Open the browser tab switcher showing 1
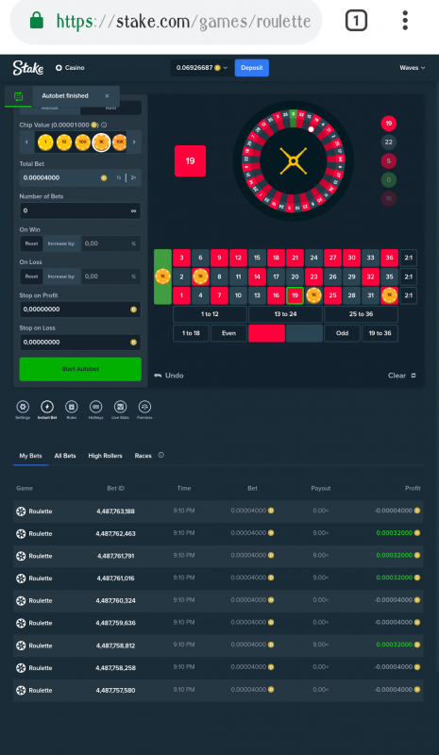Viewport: 439px width, 755px height. (356, 21)
